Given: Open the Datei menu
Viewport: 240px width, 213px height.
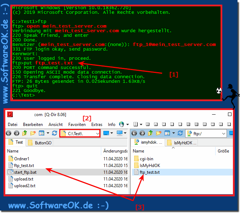Looking at the screenshot, I should pyautogui.click(x=12, y=125).
